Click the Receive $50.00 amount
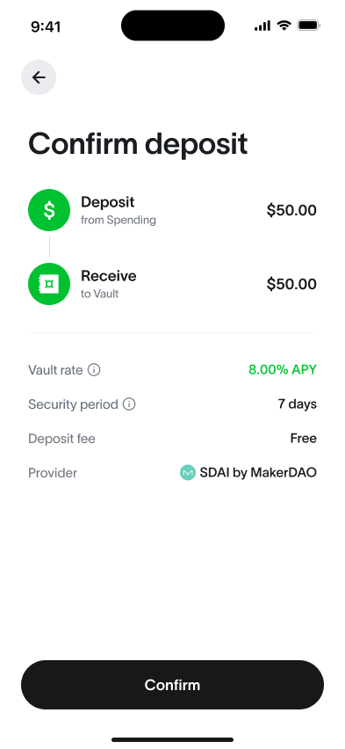 pos(291,284)
